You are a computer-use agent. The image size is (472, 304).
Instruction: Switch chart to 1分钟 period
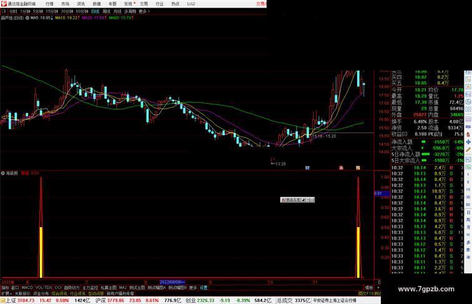(x=25, y=11)
